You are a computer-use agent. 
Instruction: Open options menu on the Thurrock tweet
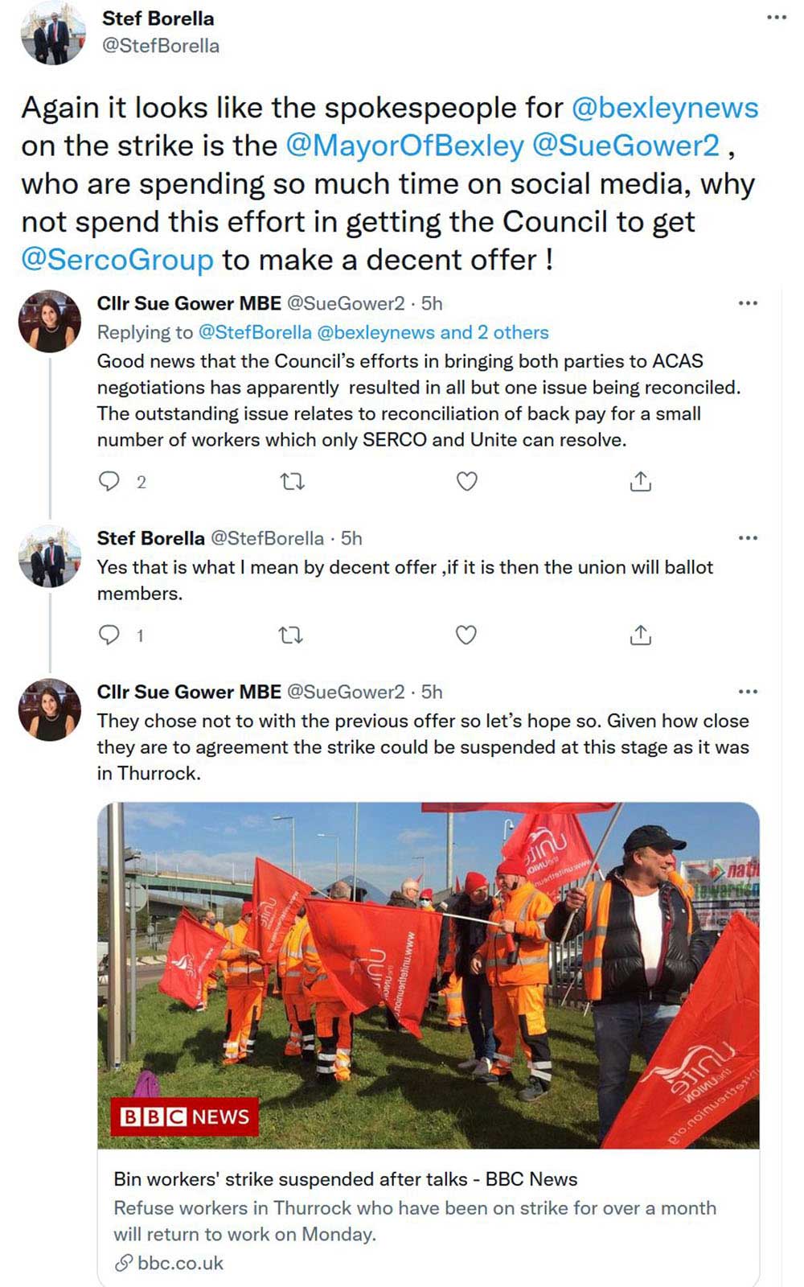coord(748,692)
